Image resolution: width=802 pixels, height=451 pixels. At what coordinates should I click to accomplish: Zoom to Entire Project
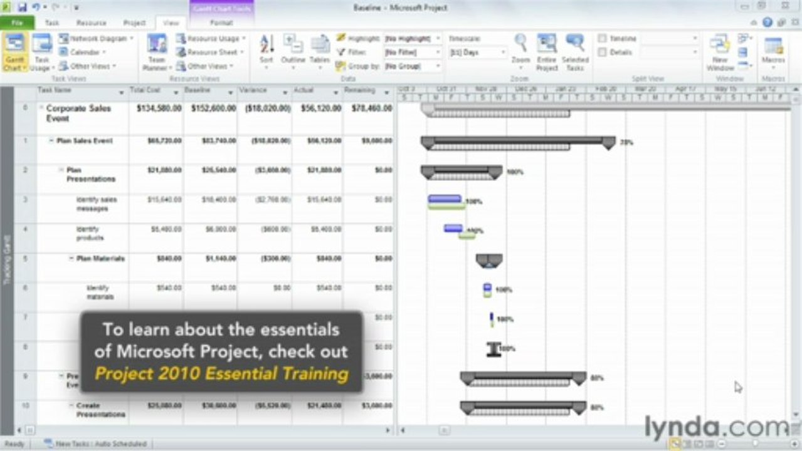tap(547, 53)
